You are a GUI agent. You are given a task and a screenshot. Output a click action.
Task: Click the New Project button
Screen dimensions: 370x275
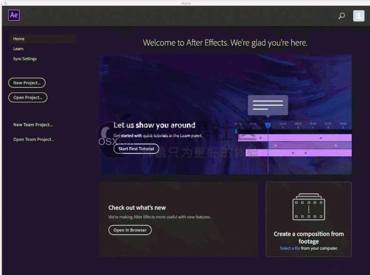(x=27, y=83)
